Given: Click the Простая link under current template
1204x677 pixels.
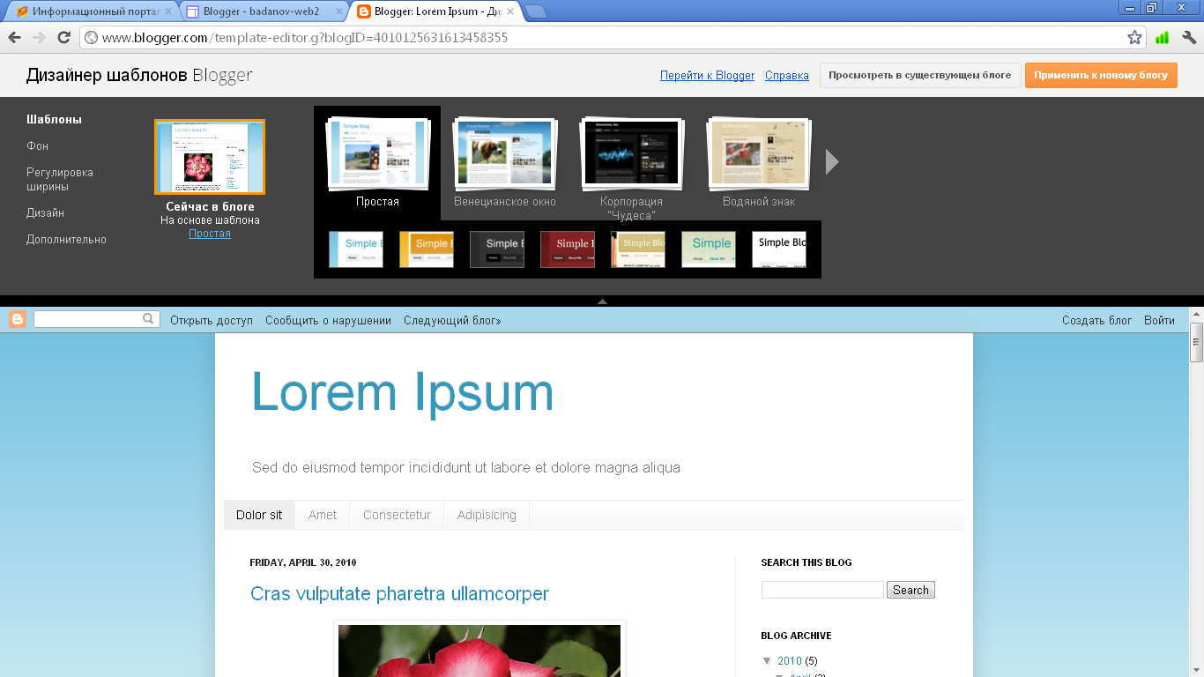Looking at the screenshot, I should pos(210,234).
